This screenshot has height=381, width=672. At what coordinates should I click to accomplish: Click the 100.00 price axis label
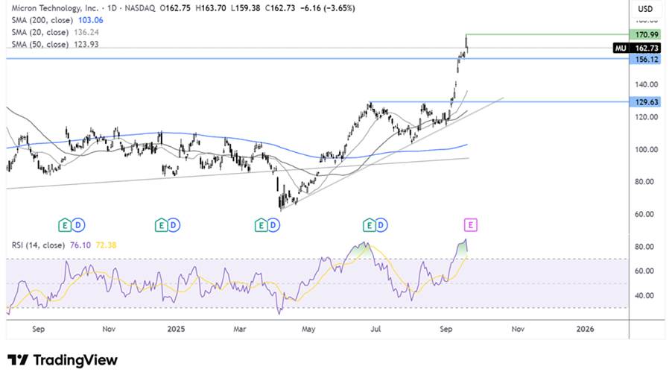pos(646,149)
